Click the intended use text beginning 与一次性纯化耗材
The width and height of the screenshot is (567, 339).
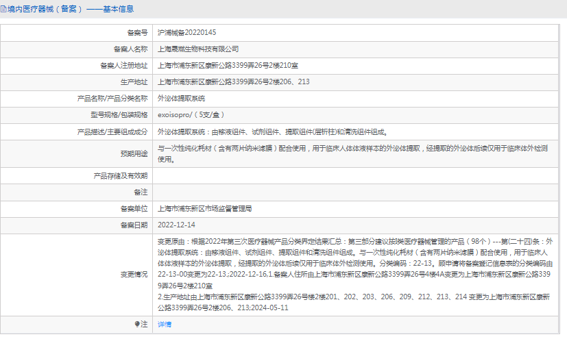pyautogui.click(x=353, y=153)
